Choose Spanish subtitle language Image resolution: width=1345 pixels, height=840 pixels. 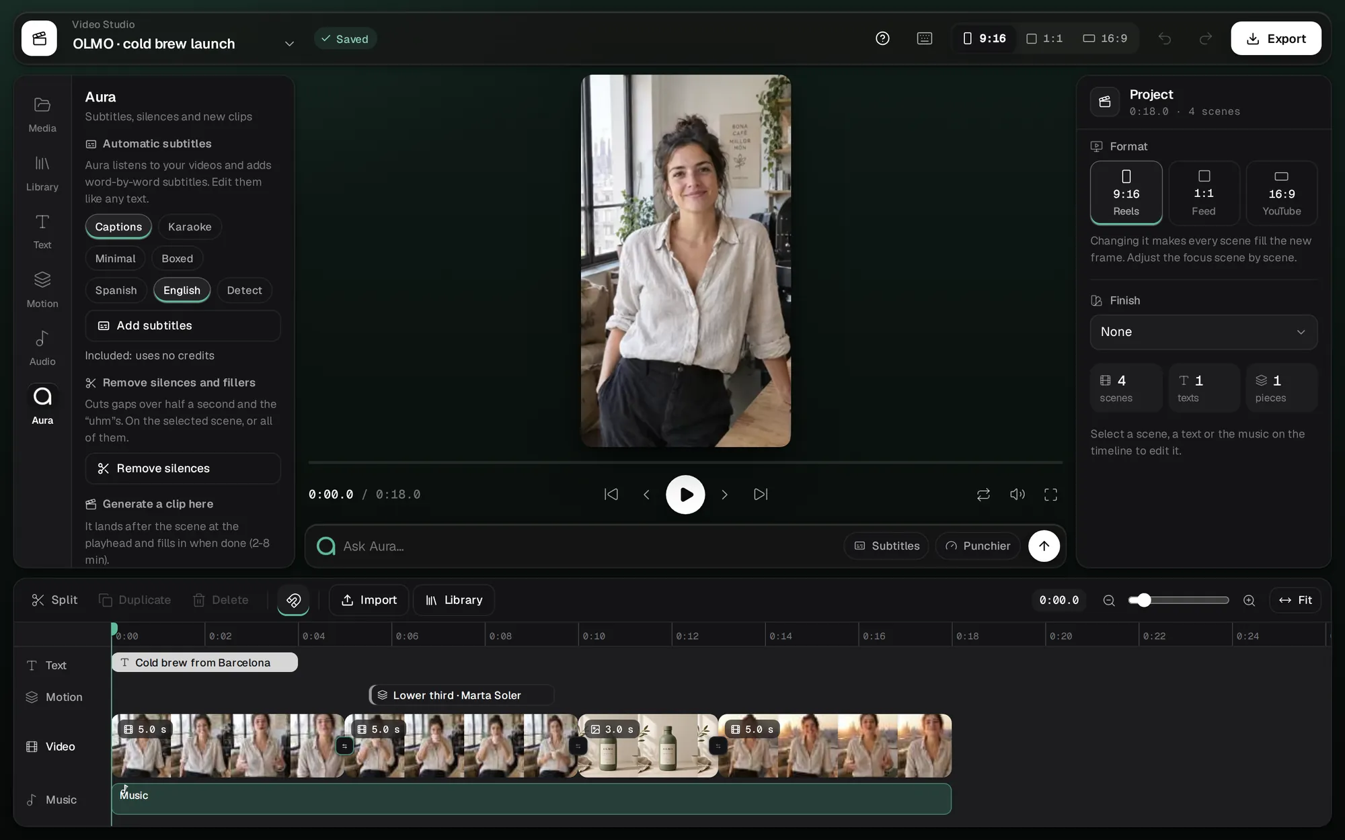point(116,290)
